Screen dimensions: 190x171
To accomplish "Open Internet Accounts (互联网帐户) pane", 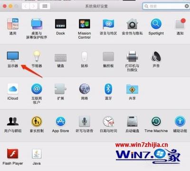I will coord(37,89).
